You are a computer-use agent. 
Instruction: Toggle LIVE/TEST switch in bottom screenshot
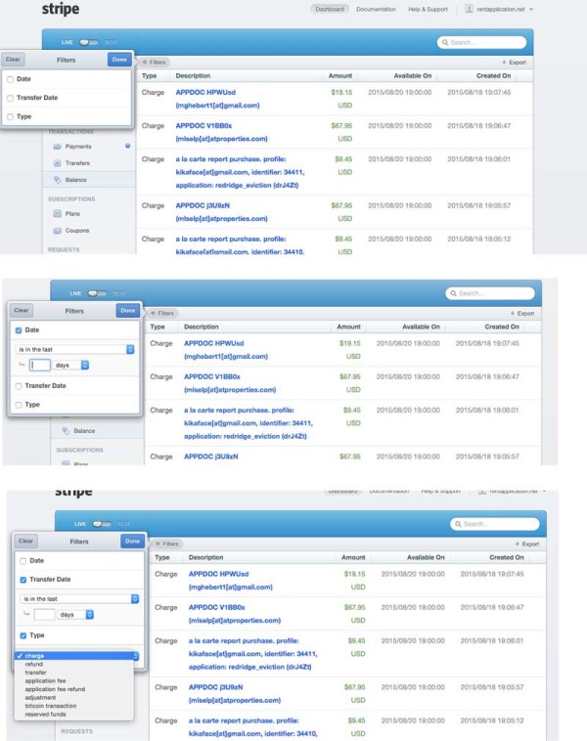click(102, 524)
